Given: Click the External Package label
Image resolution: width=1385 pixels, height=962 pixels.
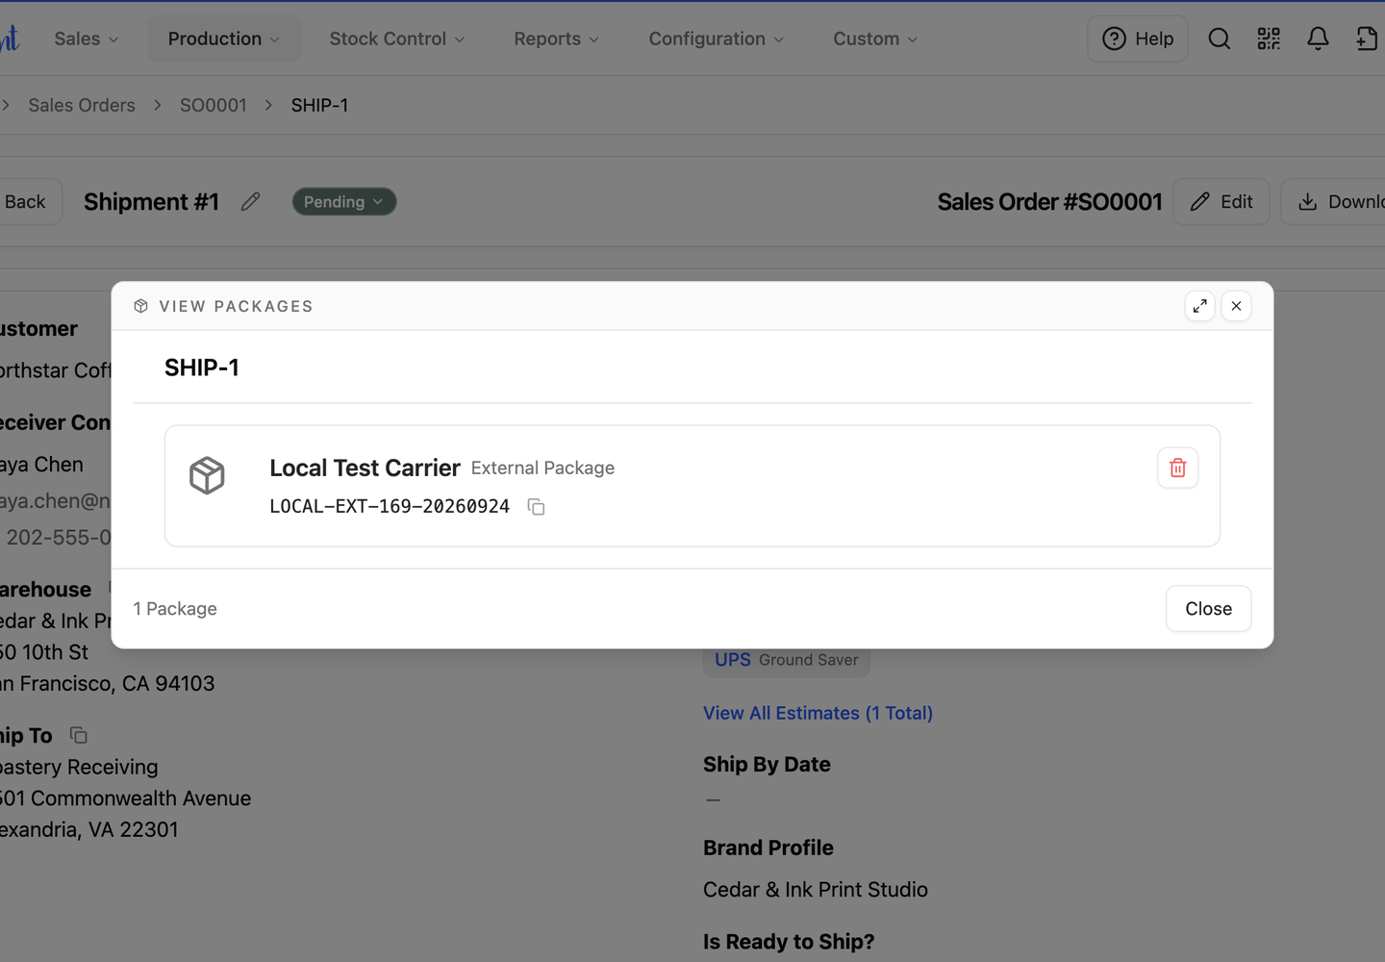Looking at the screenshot, I should (x=542, y=468).
